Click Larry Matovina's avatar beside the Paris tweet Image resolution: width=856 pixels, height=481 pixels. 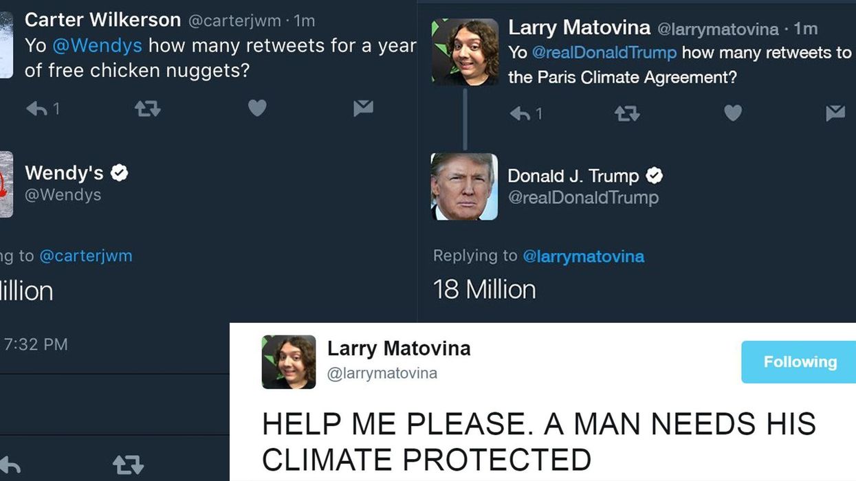tap(465, 52)
